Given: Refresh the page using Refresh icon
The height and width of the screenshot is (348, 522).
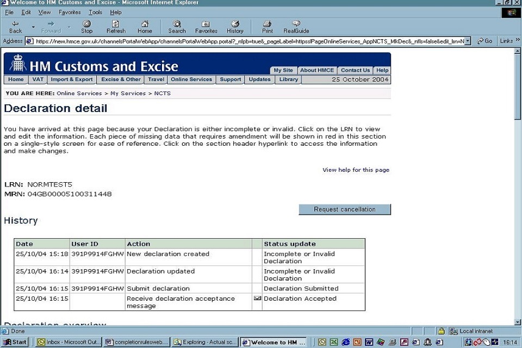Looking at the screenshot, I should coord(116,24).
